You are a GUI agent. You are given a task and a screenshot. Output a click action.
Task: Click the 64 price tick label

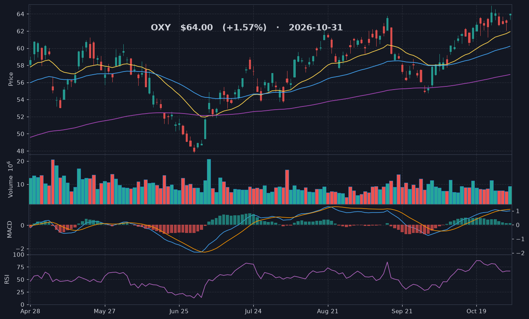tap(20, 14)
